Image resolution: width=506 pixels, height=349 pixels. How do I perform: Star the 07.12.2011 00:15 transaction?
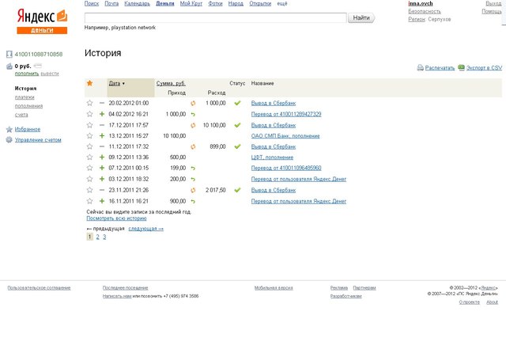(x=89, y=168)
